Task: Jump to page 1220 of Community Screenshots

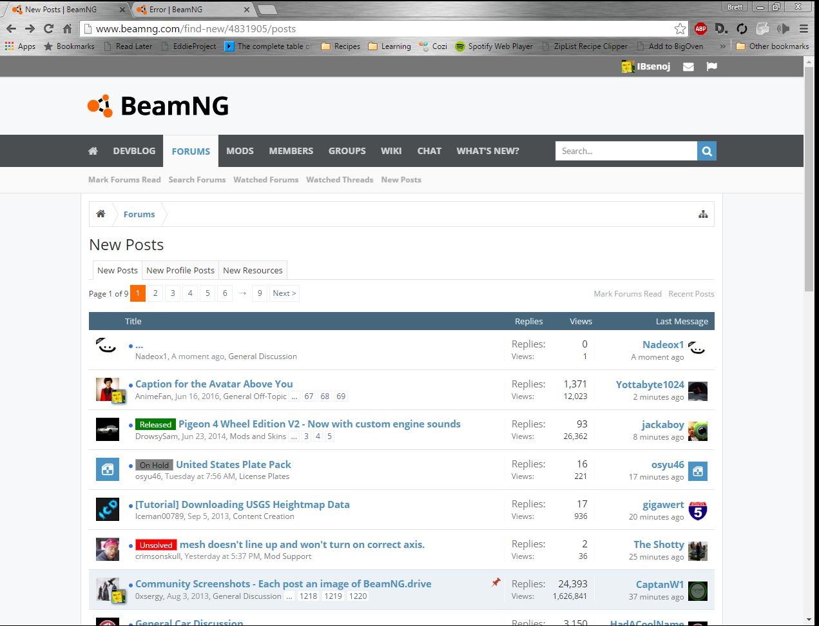Action: coord(358,596)
